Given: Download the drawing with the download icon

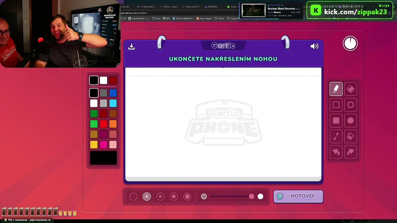Looking at the screenshot, I should coord(132,46).
